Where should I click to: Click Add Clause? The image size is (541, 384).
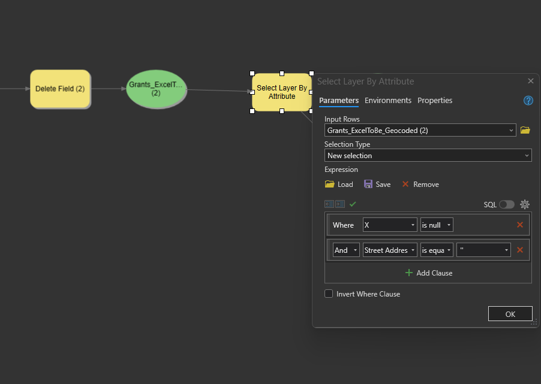pos(428,273)
